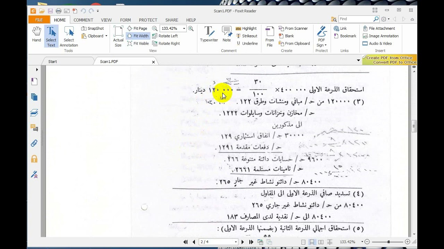Select the Typewriter tool
Screen dimensions: 444x249
click(x=209, y=34)
